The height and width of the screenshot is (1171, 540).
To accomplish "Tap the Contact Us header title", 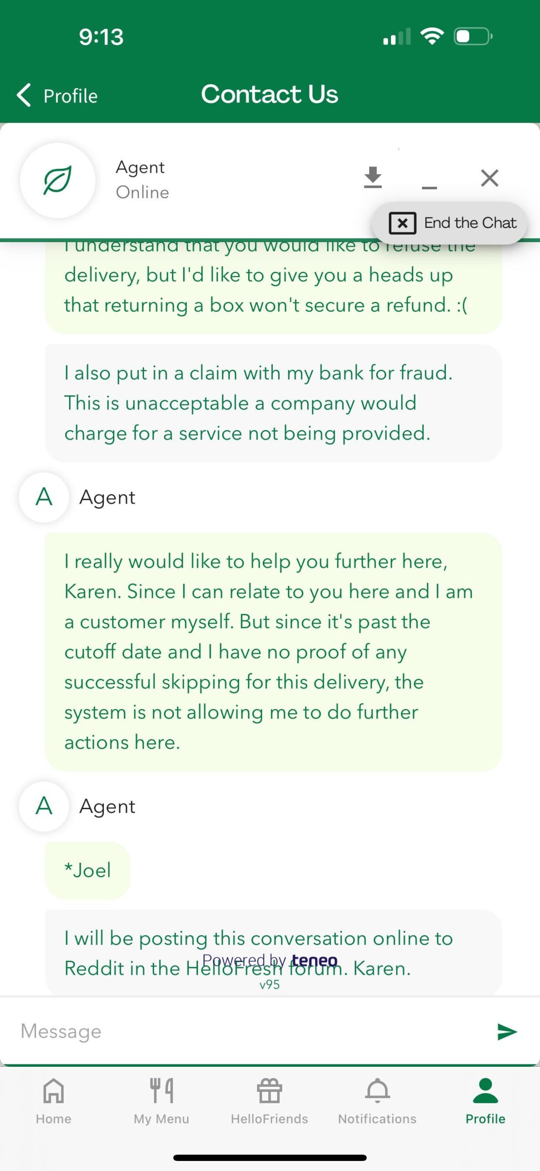I will click(269, 94).
